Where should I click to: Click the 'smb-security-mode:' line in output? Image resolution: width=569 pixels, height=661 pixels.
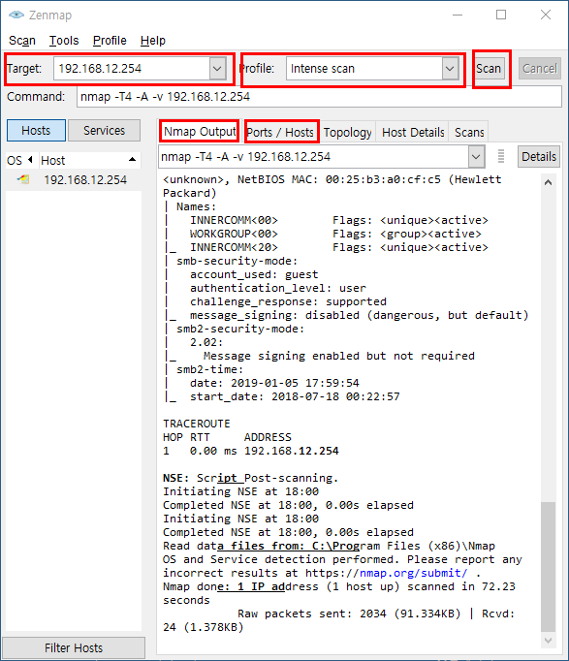click(237, 261)
